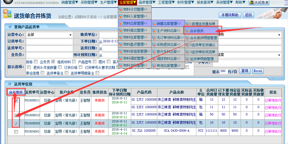Click the icon beside 物料入库管理
Image resolution: width=288 pixels, height=144 pixels.
pyautogui.click(x=121, y=17)
